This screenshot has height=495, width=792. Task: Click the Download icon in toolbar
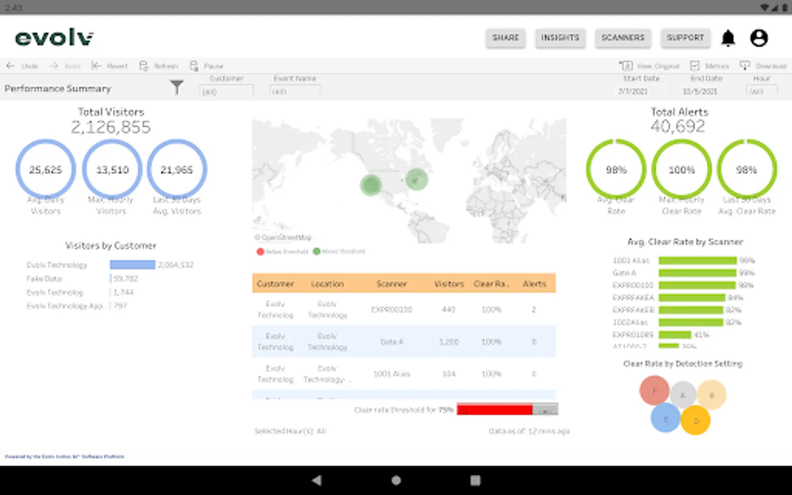tap(745, 65)
